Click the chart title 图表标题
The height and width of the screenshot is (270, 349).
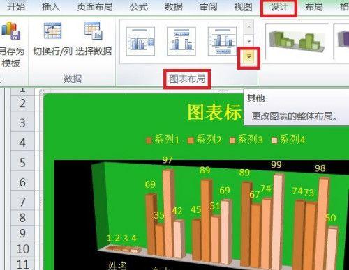(x=214, y=113)
